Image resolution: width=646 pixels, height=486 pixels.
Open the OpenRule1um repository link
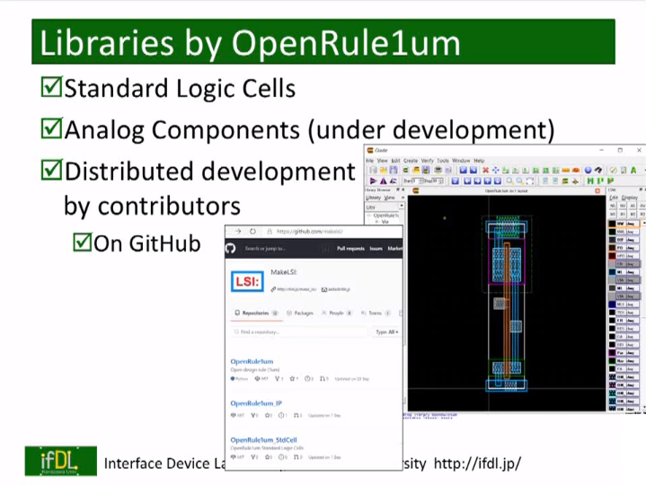[x=252, y=361]
